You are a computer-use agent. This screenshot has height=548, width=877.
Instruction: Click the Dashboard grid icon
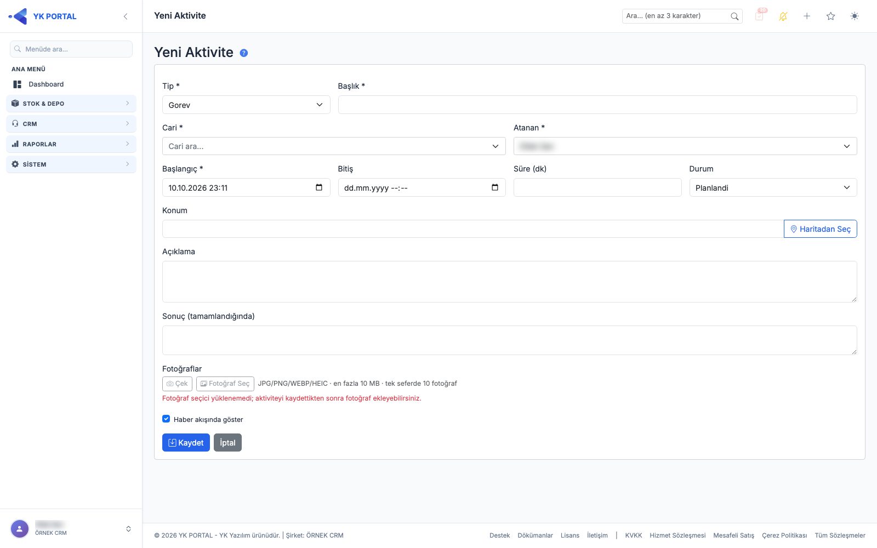tap(18, 84)
